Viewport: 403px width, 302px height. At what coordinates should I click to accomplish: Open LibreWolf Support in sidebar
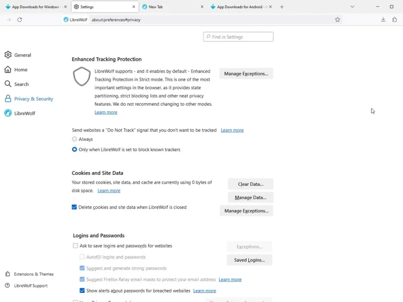[30, 286]
